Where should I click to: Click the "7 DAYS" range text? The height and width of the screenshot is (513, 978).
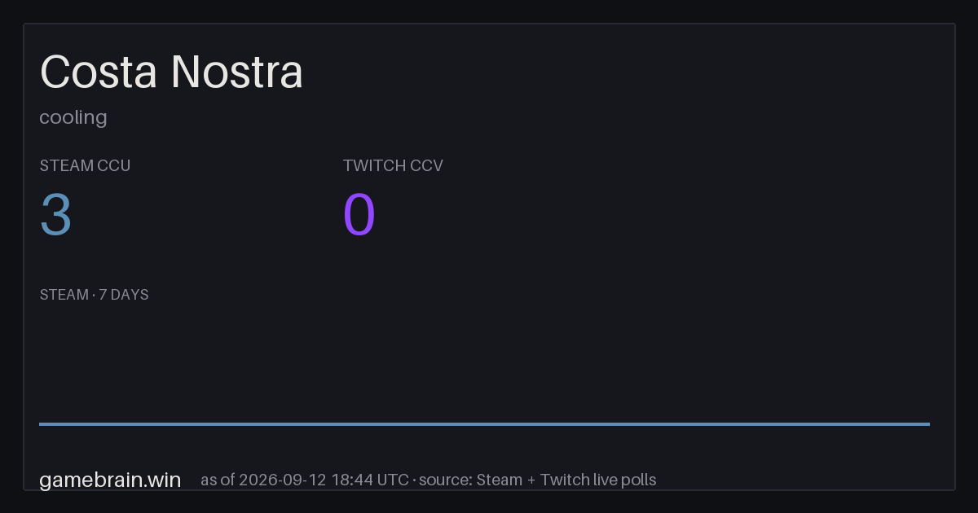coord(124,295)
